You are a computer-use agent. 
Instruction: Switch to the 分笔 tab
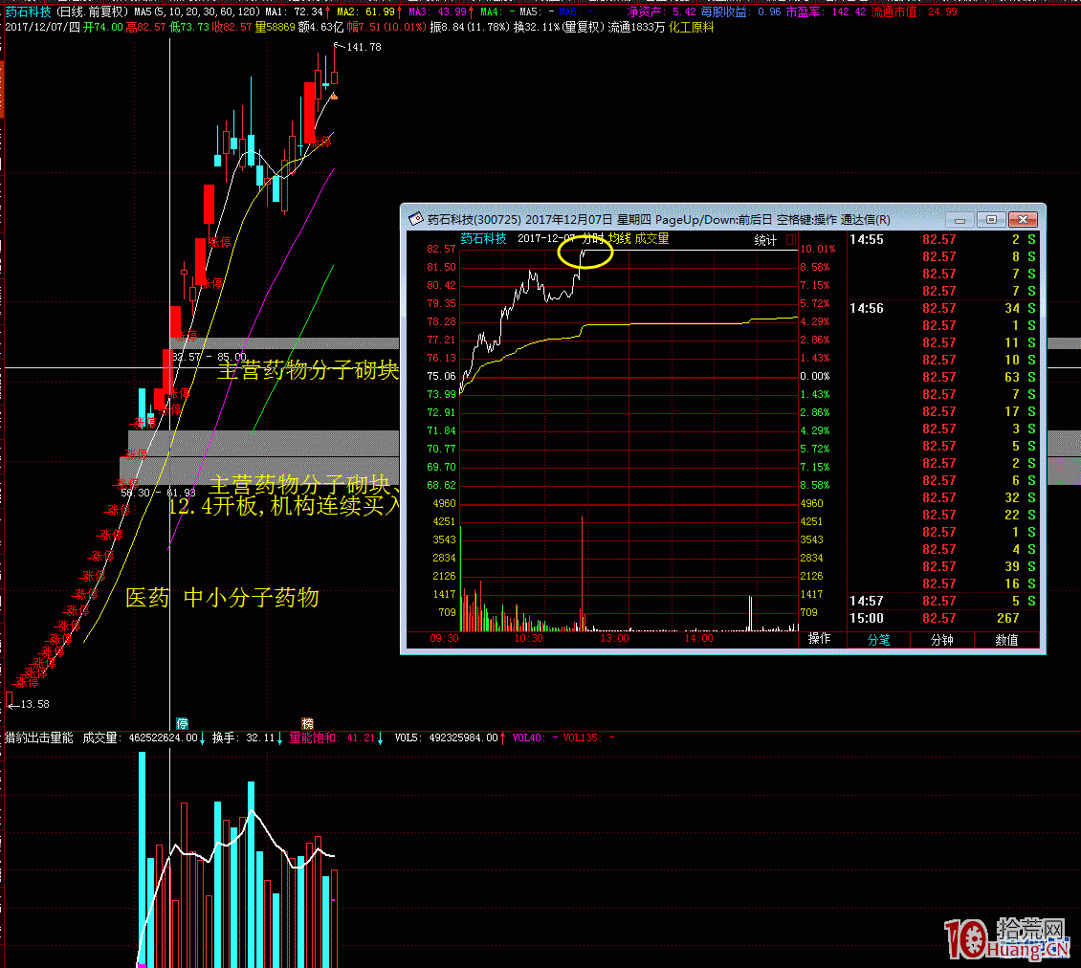pos(878,640)
